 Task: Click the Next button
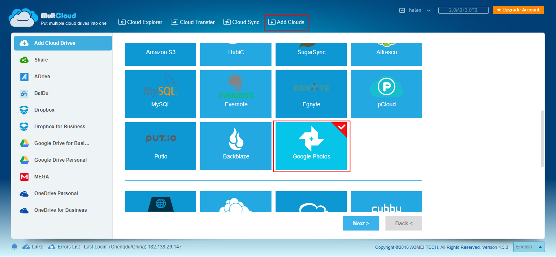tap(361, 223)
